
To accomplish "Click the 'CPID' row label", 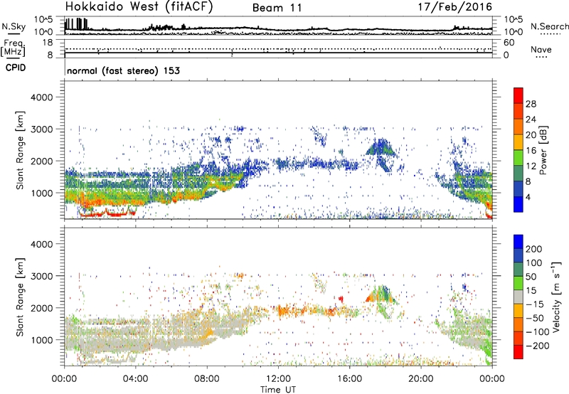I will click(16, 68).
